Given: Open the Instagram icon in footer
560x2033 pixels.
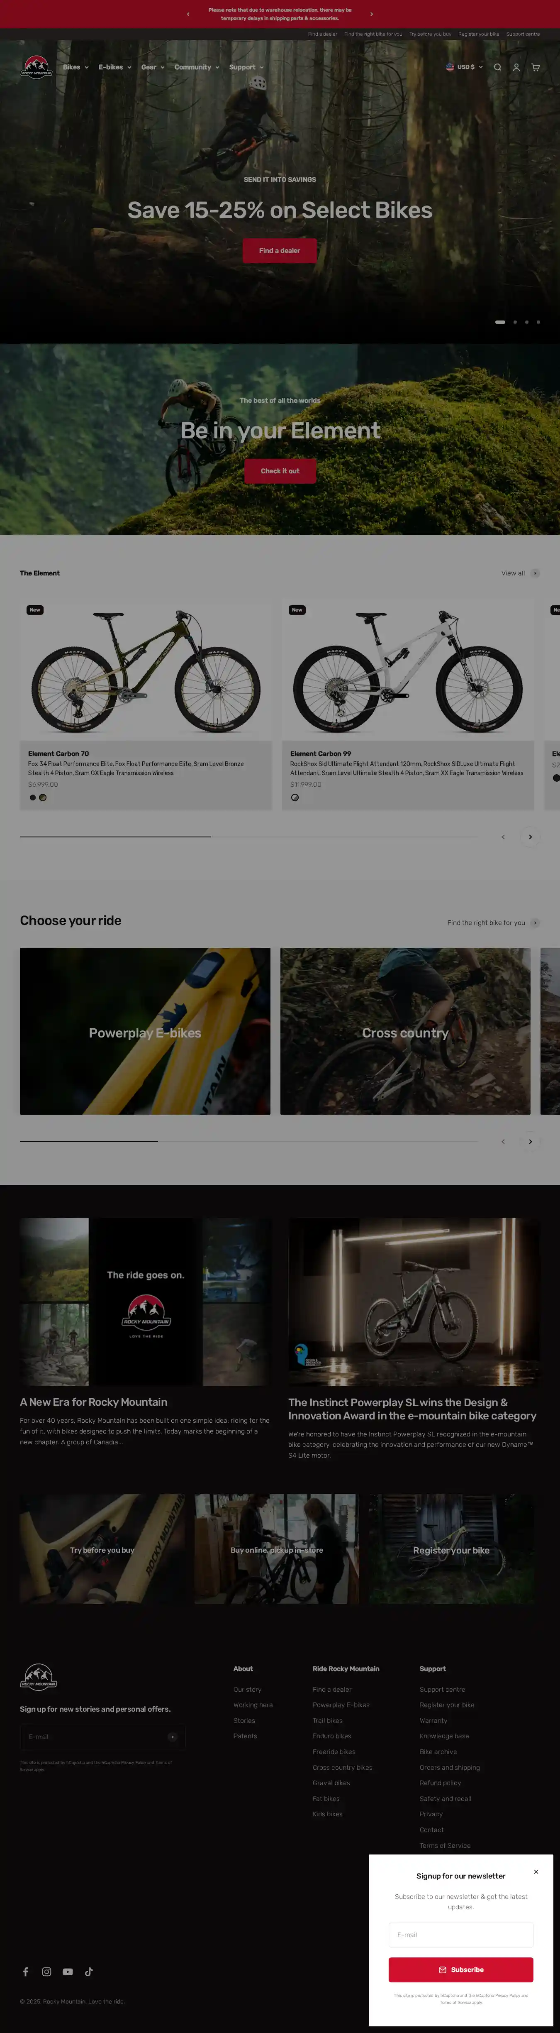Looking at the screenshot, I should coord(46,1971).
